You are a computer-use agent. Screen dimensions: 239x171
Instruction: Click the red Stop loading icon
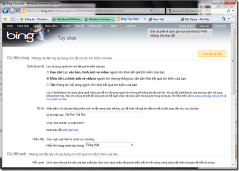pos(162,11)
